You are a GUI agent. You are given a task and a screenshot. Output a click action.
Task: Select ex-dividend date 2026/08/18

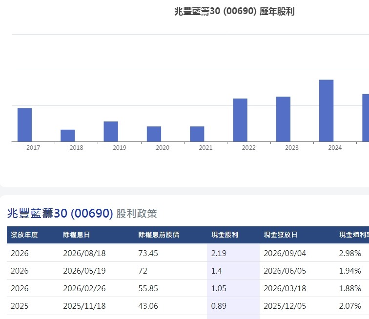pyautogui.click(x=84, y=253)
